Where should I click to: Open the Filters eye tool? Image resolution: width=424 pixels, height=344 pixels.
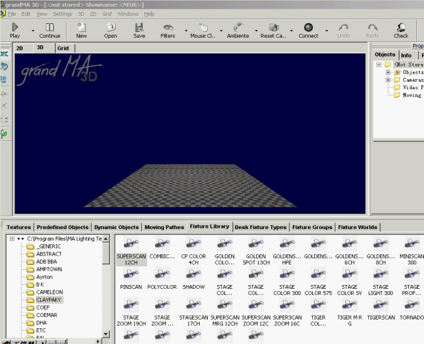168,30
